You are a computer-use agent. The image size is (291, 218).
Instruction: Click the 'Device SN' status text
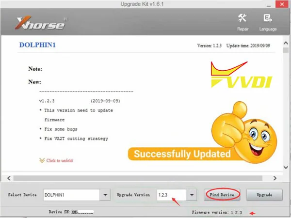pyautogui.click(x=71, y=212)
